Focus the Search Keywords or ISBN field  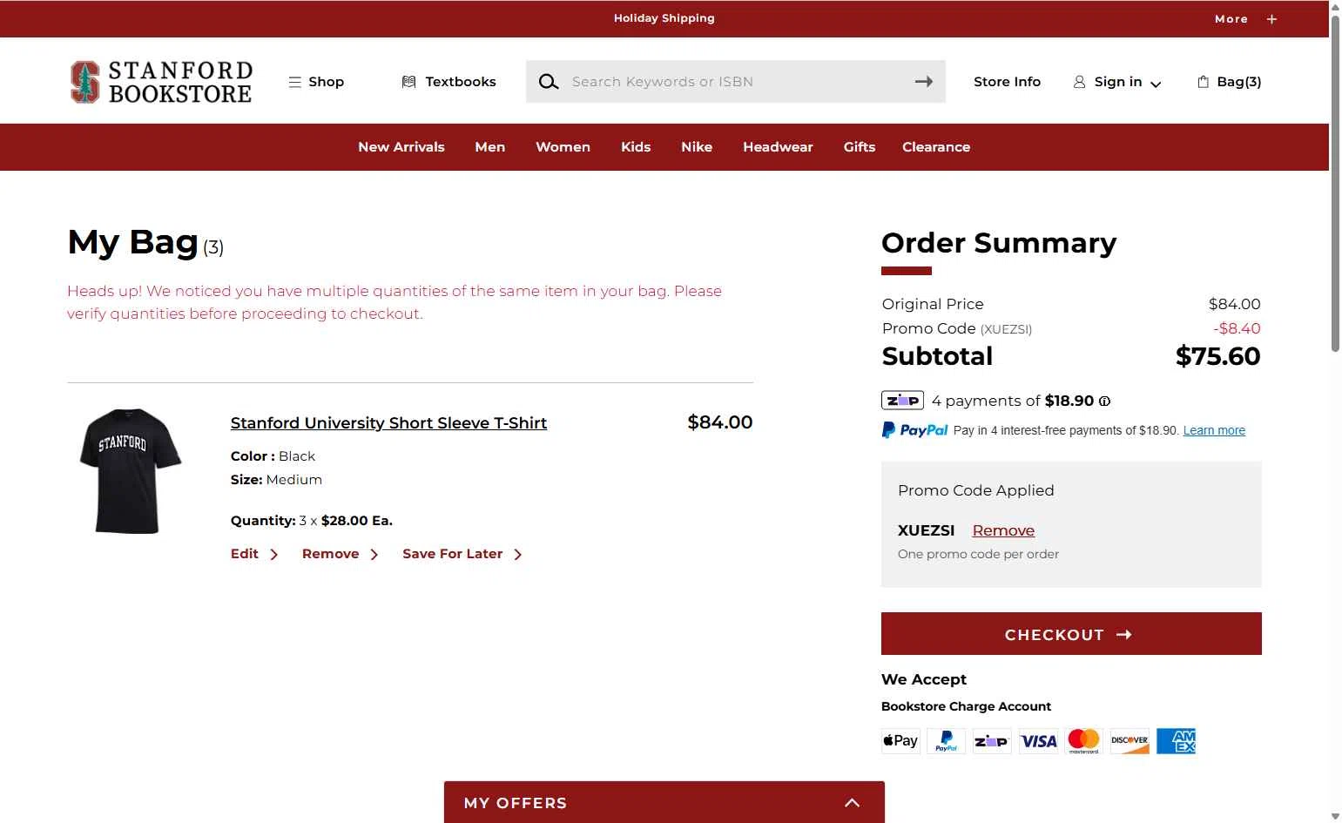point(735,82)
